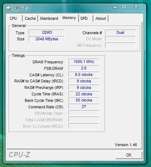Click the FSB:DRAM label
The width and height of the screenshot is (151, 167).
pos(53,68)
